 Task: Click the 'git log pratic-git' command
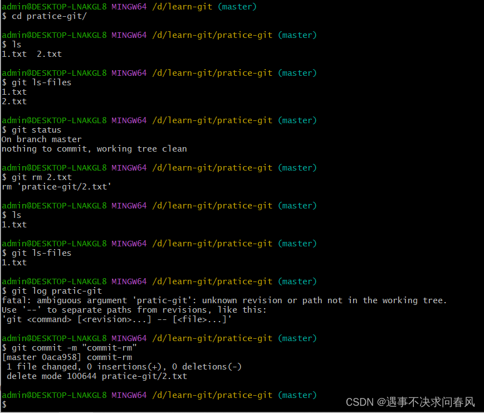[57, 291]
